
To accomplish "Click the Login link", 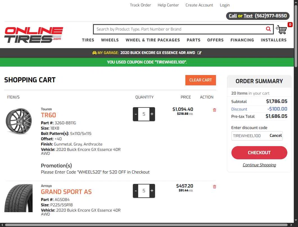I will click(x=225, y=5).
